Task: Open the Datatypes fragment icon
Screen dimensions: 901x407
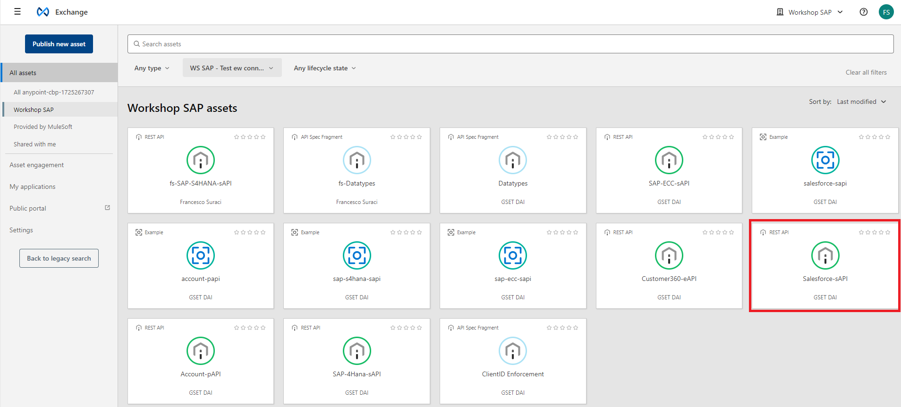Action: point(513,160)
